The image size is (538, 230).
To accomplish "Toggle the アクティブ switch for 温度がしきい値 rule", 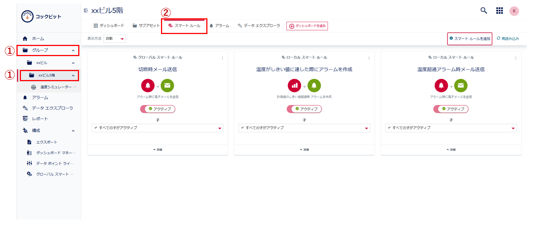I will [x=304, y=109].
